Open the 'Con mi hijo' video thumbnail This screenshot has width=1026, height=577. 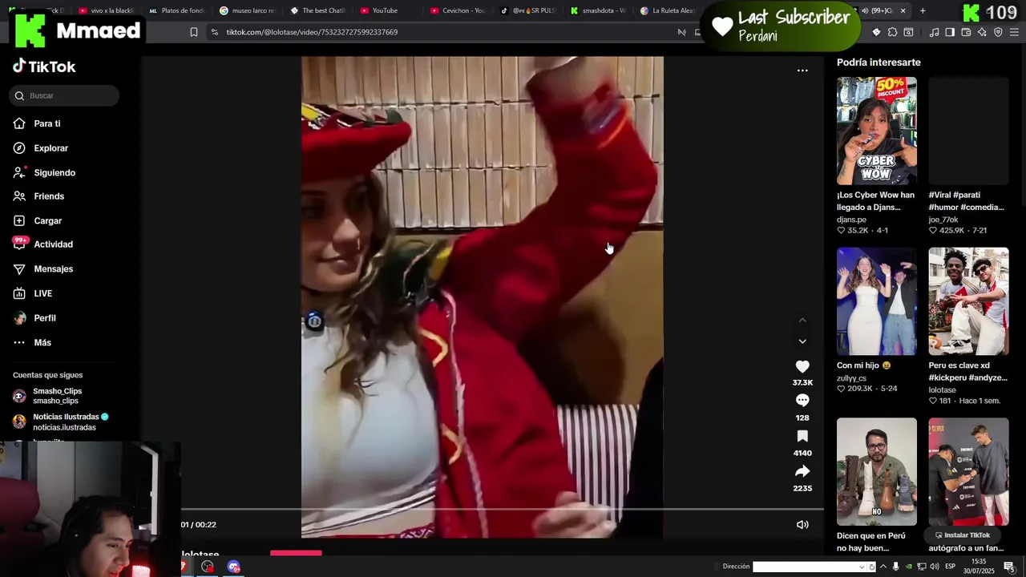coord(877,301)
